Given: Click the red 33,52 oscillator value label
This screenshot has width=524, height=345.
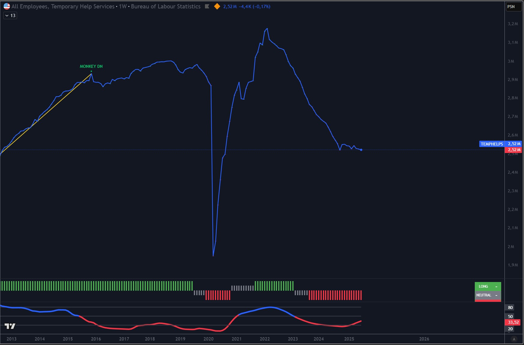Looking at the screenshot, I should tap(513, 322).
